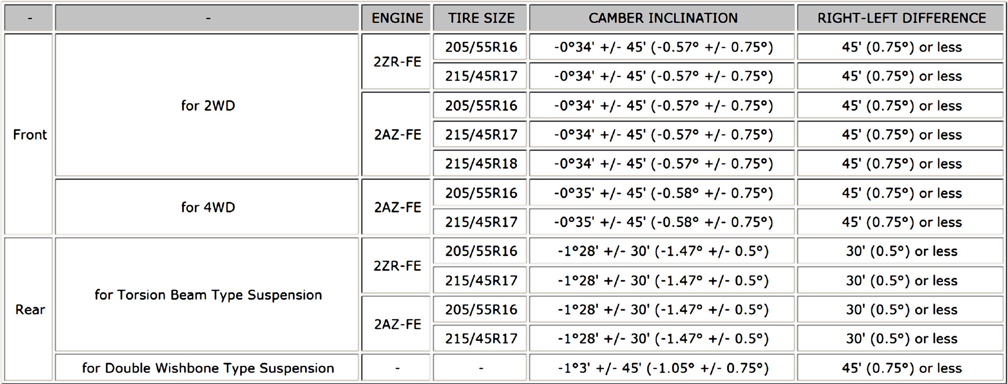This screenshot has height=384, width=1008.
Task: Click the right-left difference cell for Double Wishbone
Action: (x=901, y=368)
